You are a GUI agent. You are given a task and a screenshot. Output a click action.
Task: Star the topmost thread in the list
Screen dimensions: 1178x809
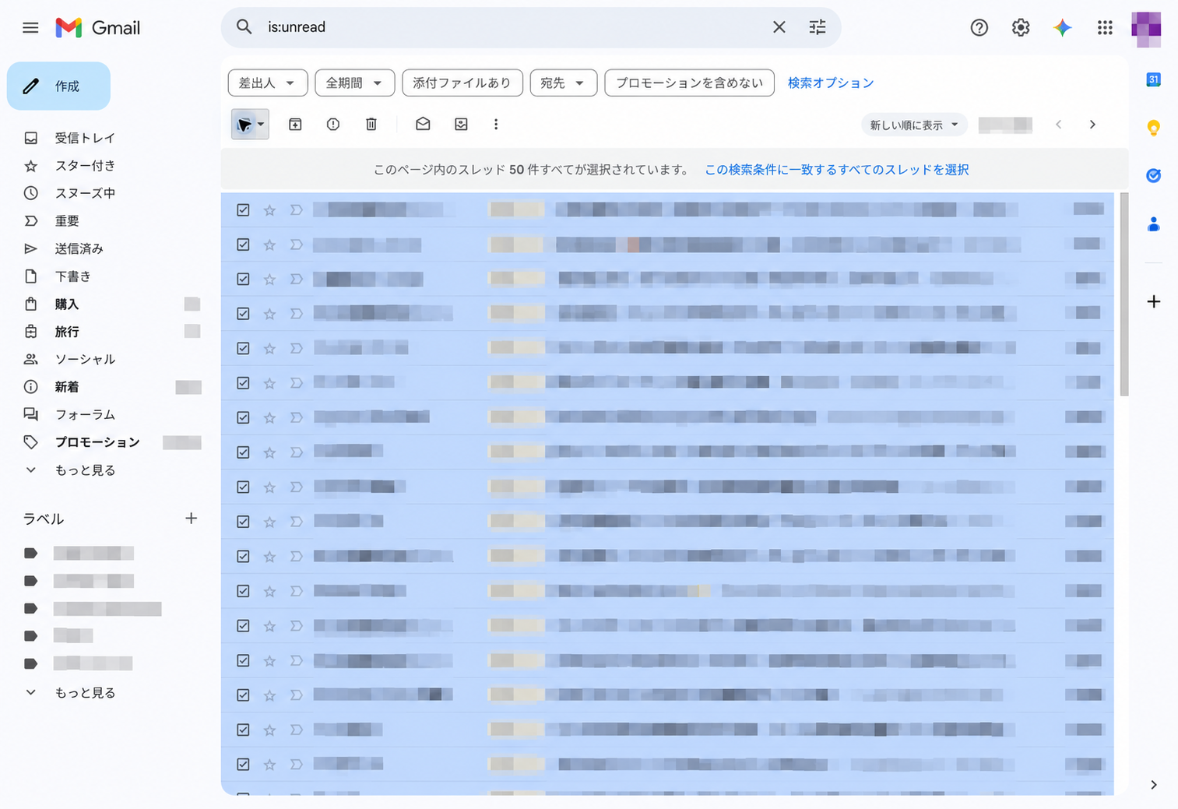pos(269,210)
